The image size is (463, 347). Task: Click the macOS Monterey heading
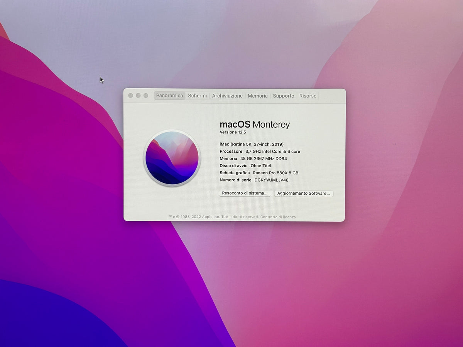pyautogui.click(x=255, y=125)
